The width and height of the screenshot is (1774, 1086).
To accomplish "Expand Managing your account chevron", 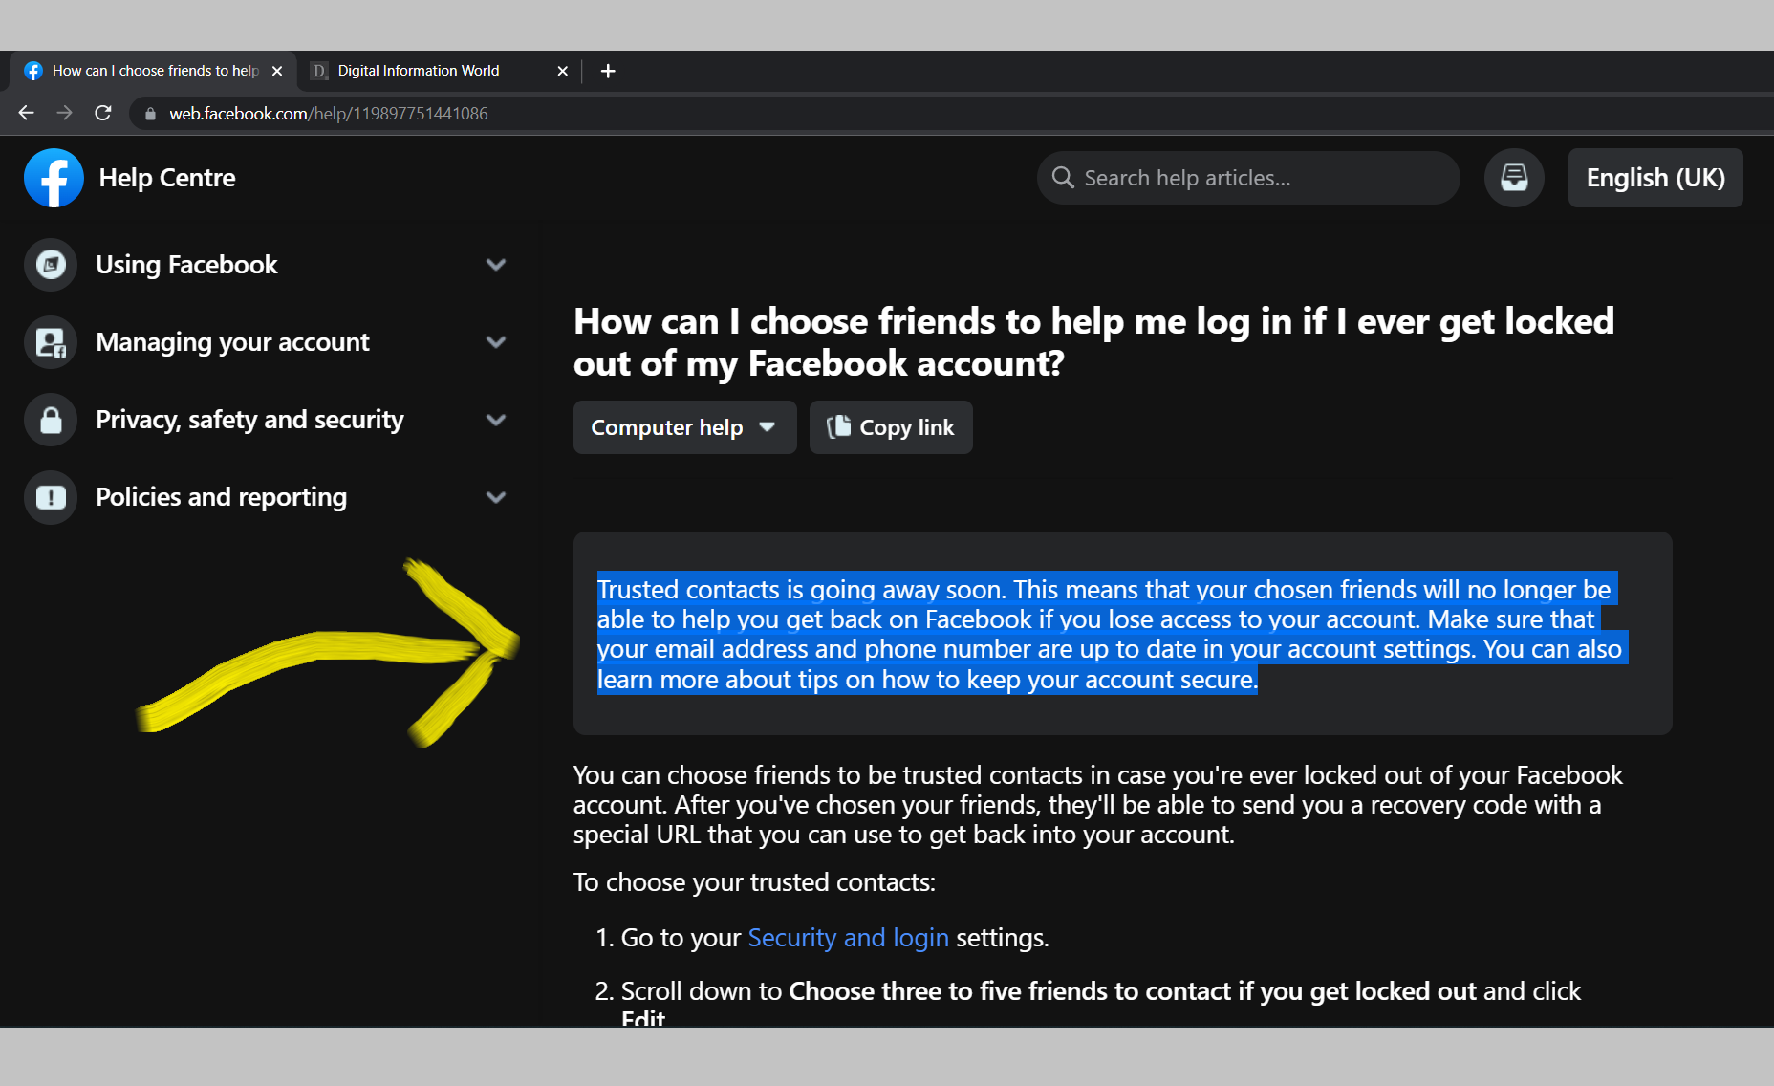I will click(495, 342).
